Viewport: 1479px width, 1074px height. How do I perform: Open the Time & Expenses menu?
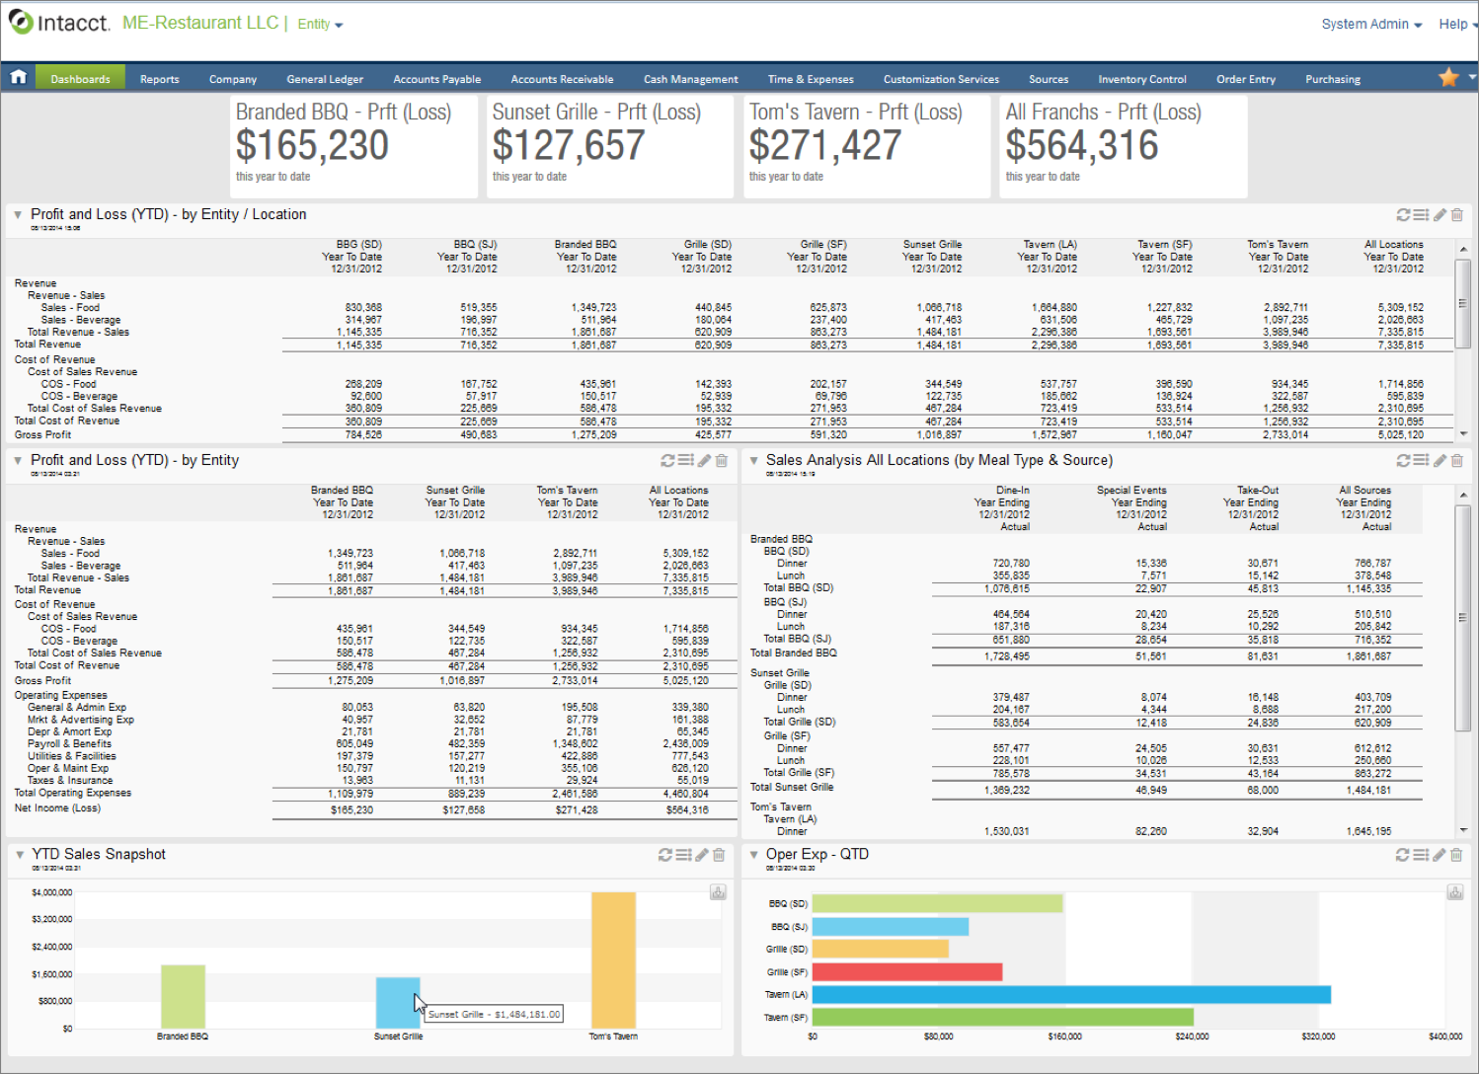[x=811, y=79]
